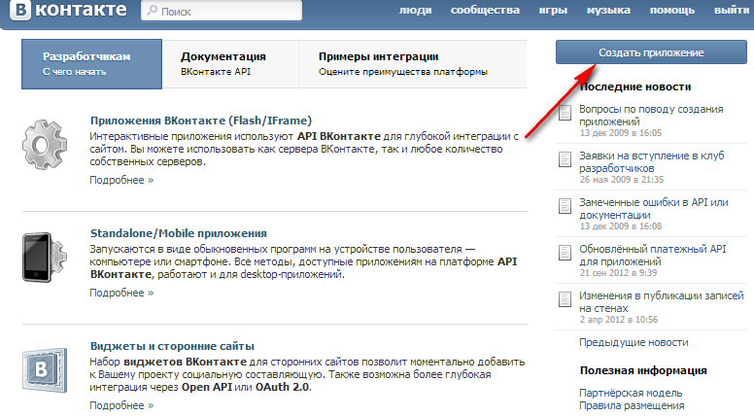This screenshot has height=416, width=754.
Task: Click document icon beside Заявки на вступление
Action: (565, 159)
